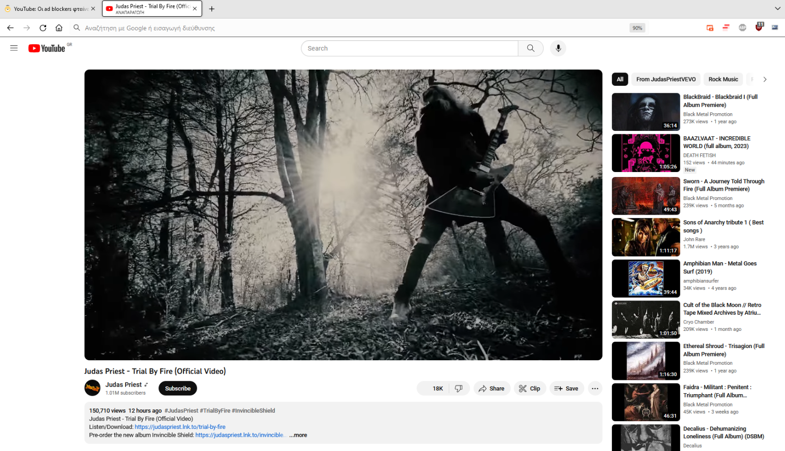Click the main video player
The height and width of the screenshot is (451, 785).
(x=343, y=215)
